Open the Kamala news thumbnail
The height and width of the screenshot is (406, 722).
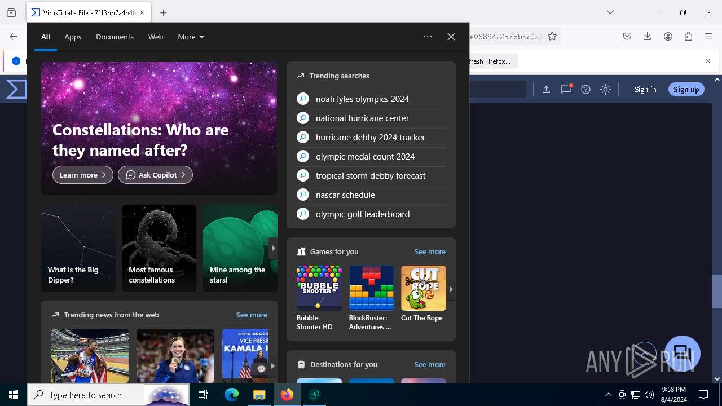pos(245,356)
